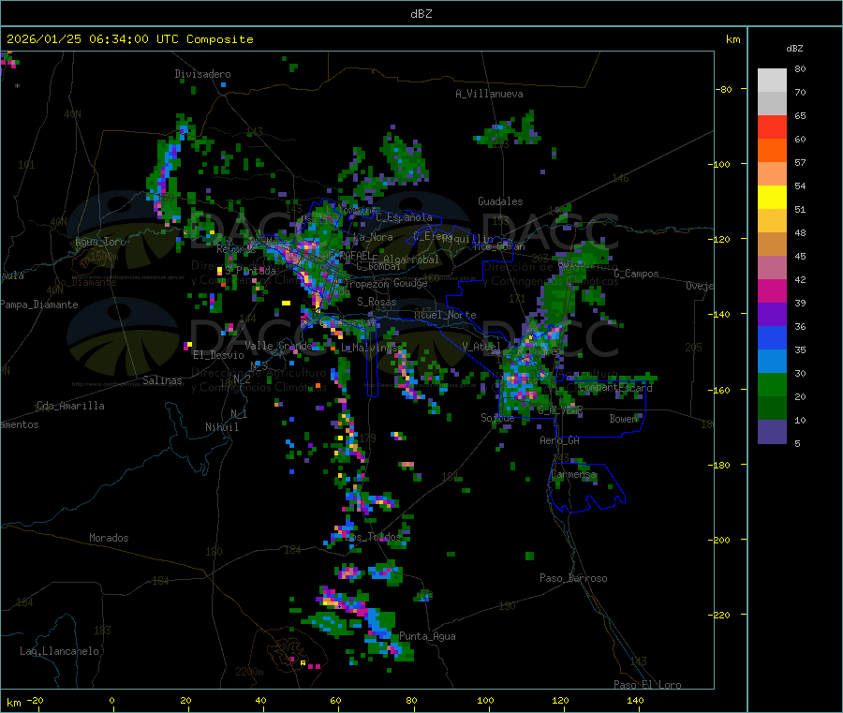Click the Algarrobal map label
843x713 pixels.
click(x=411, y=260)
